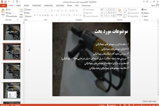Screen dimensions: 159x106
Task: Switch to the SLIDE SHOW tab
Action: pyautogui.click(x=60, y=6)
